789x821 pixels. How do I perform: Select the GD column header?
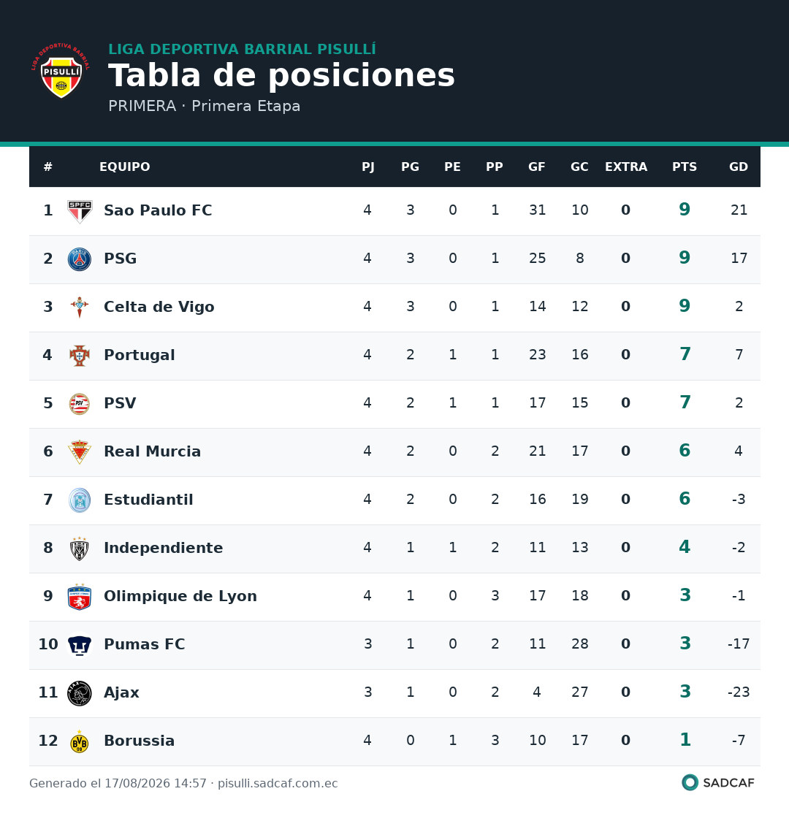tap(738, 167)
